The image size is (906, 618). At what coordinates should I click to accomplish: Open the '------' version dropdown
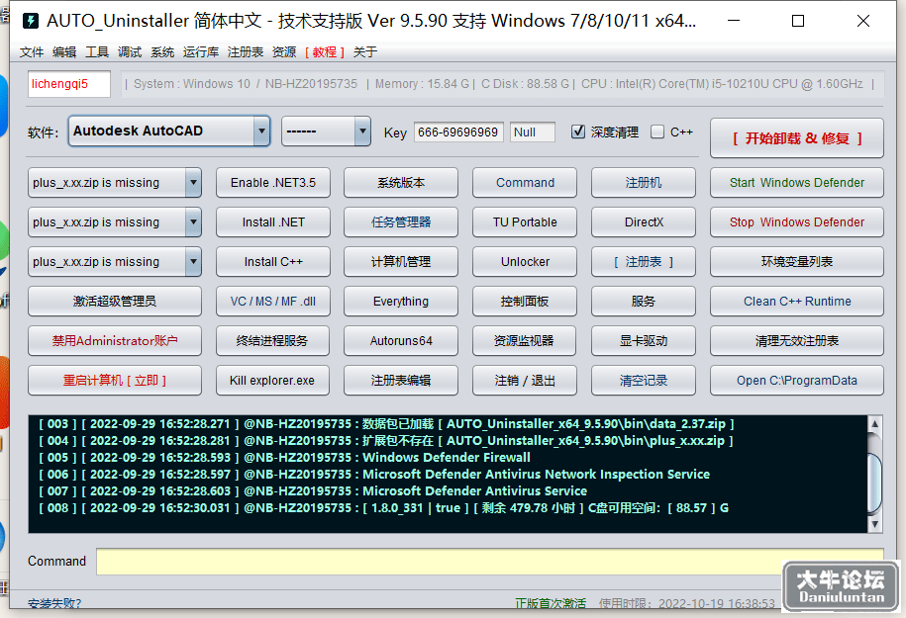(x=326, y=131)
